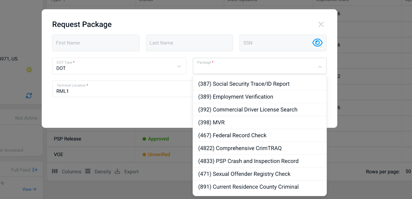Click the Density lines icon
Viewport: 412px width, 199px height.
tap(88, 171)
